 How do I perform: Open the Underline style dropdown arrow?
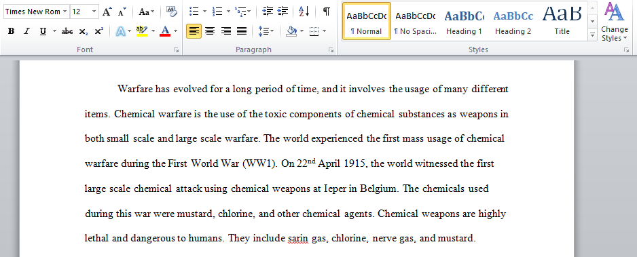pos(54,31)
